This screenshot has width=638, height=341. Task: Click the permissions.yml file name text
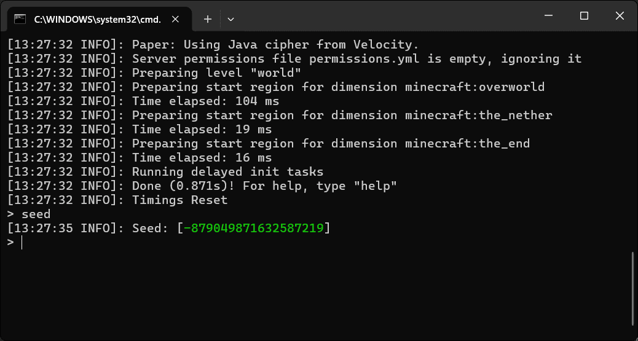[x=364, y=58]
